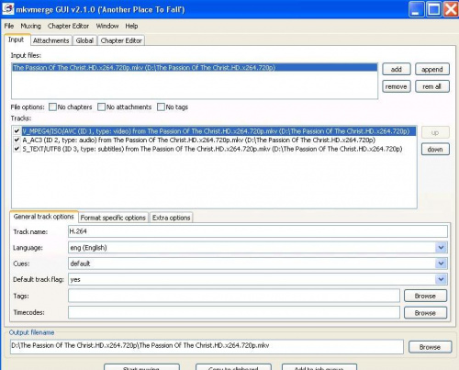
Task: Click the mkvmerge application icon in title bar
Action: pos(7,9)
